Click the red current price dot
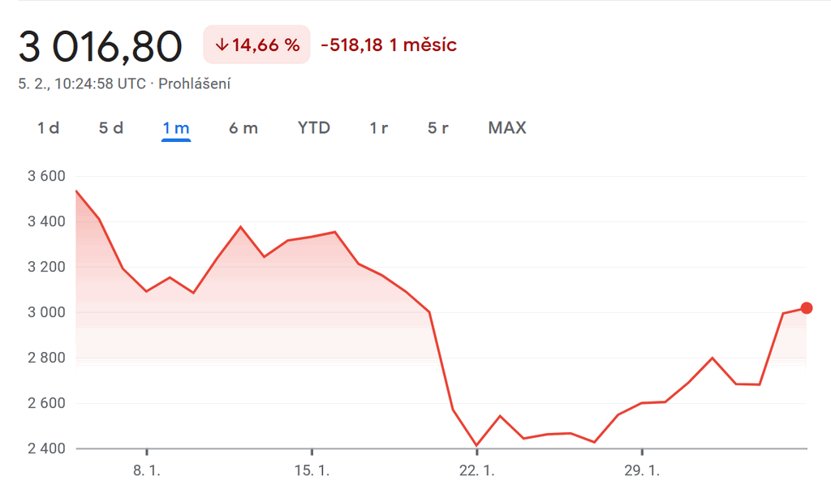This screenshot has width=831, height=489. pyautogui.click(x=807, y=308)
